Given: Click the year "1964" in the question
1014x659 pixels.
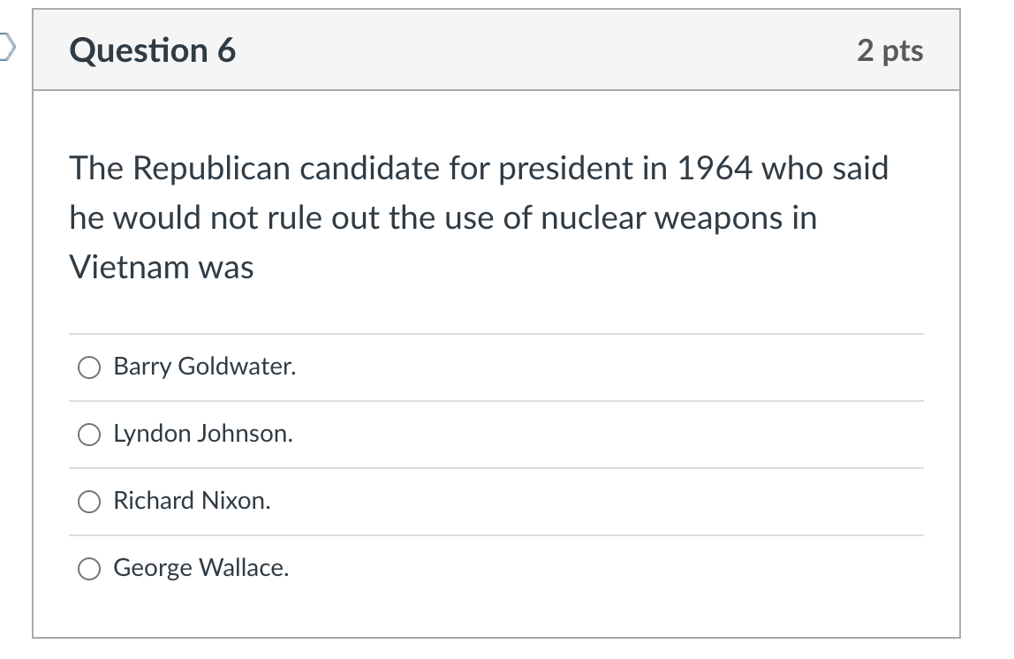Looking at the screenshot, I should pos(715,168).
